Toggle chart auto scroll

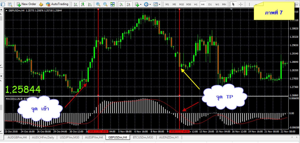point(122,4)
